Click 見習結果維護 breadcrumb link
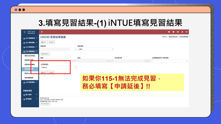The width and height of the screenshot is (221, 124). pos(184,37)
